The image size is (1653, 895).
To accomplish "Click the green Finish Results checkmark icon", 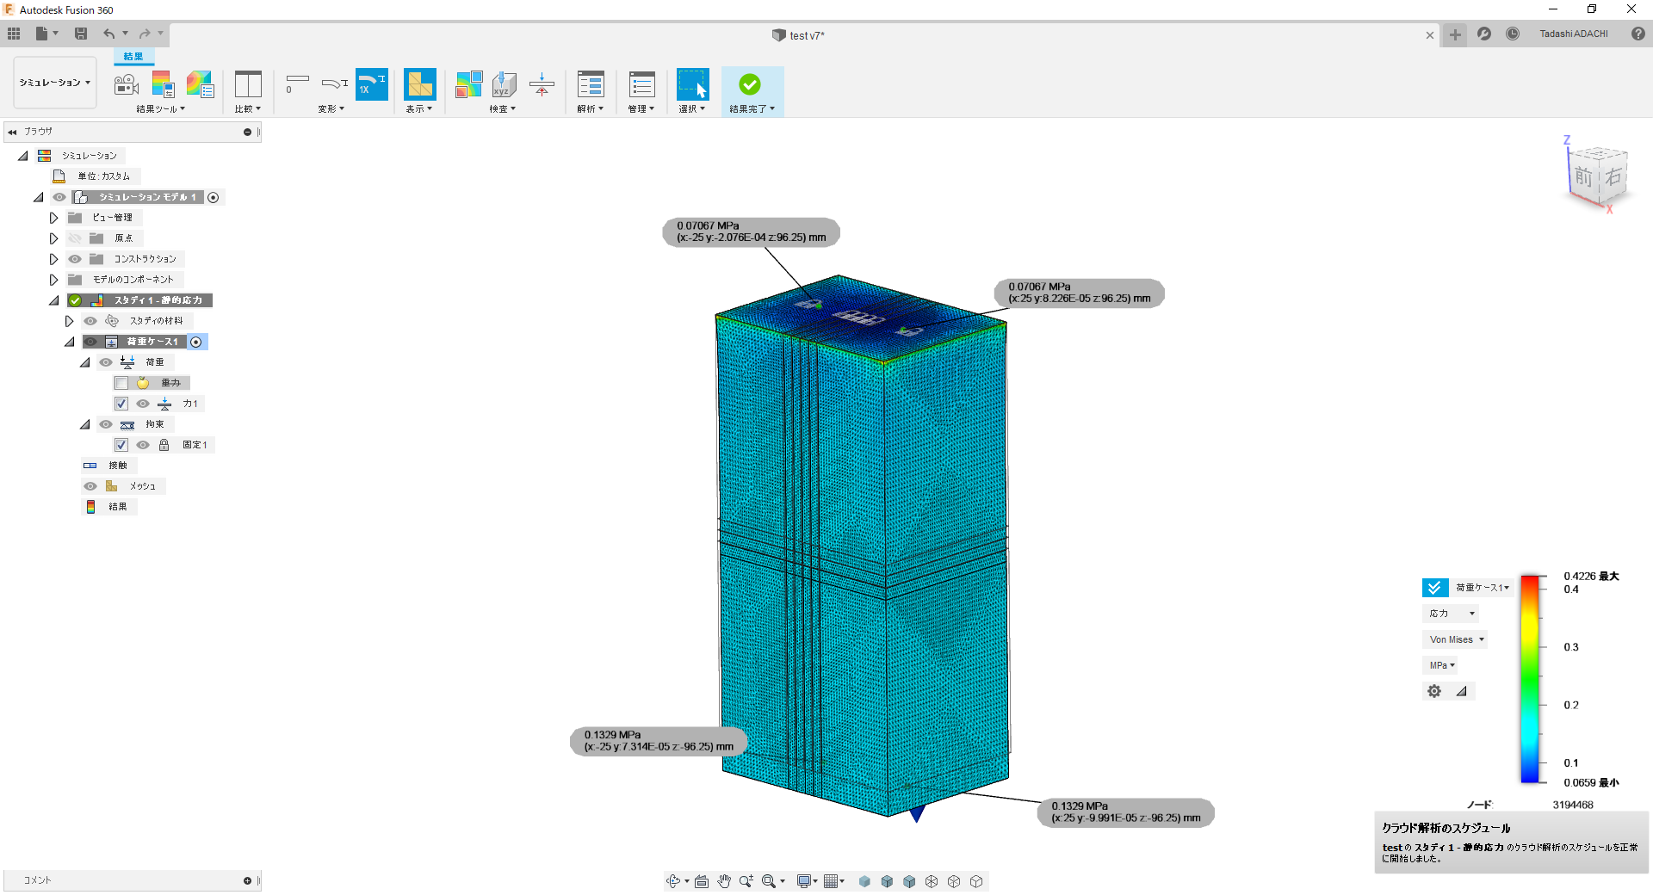I will tap(750, 84).
